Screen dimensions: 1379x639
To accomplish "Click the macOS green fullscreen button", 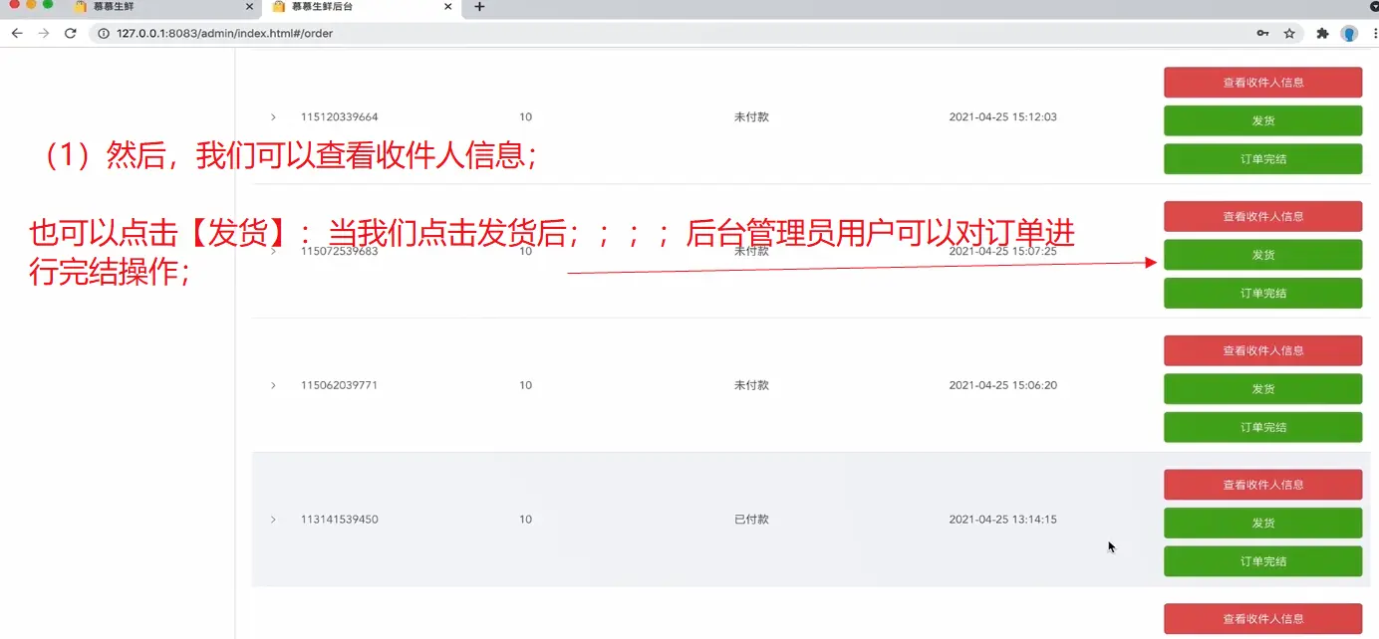I will [x=48, y=4].
